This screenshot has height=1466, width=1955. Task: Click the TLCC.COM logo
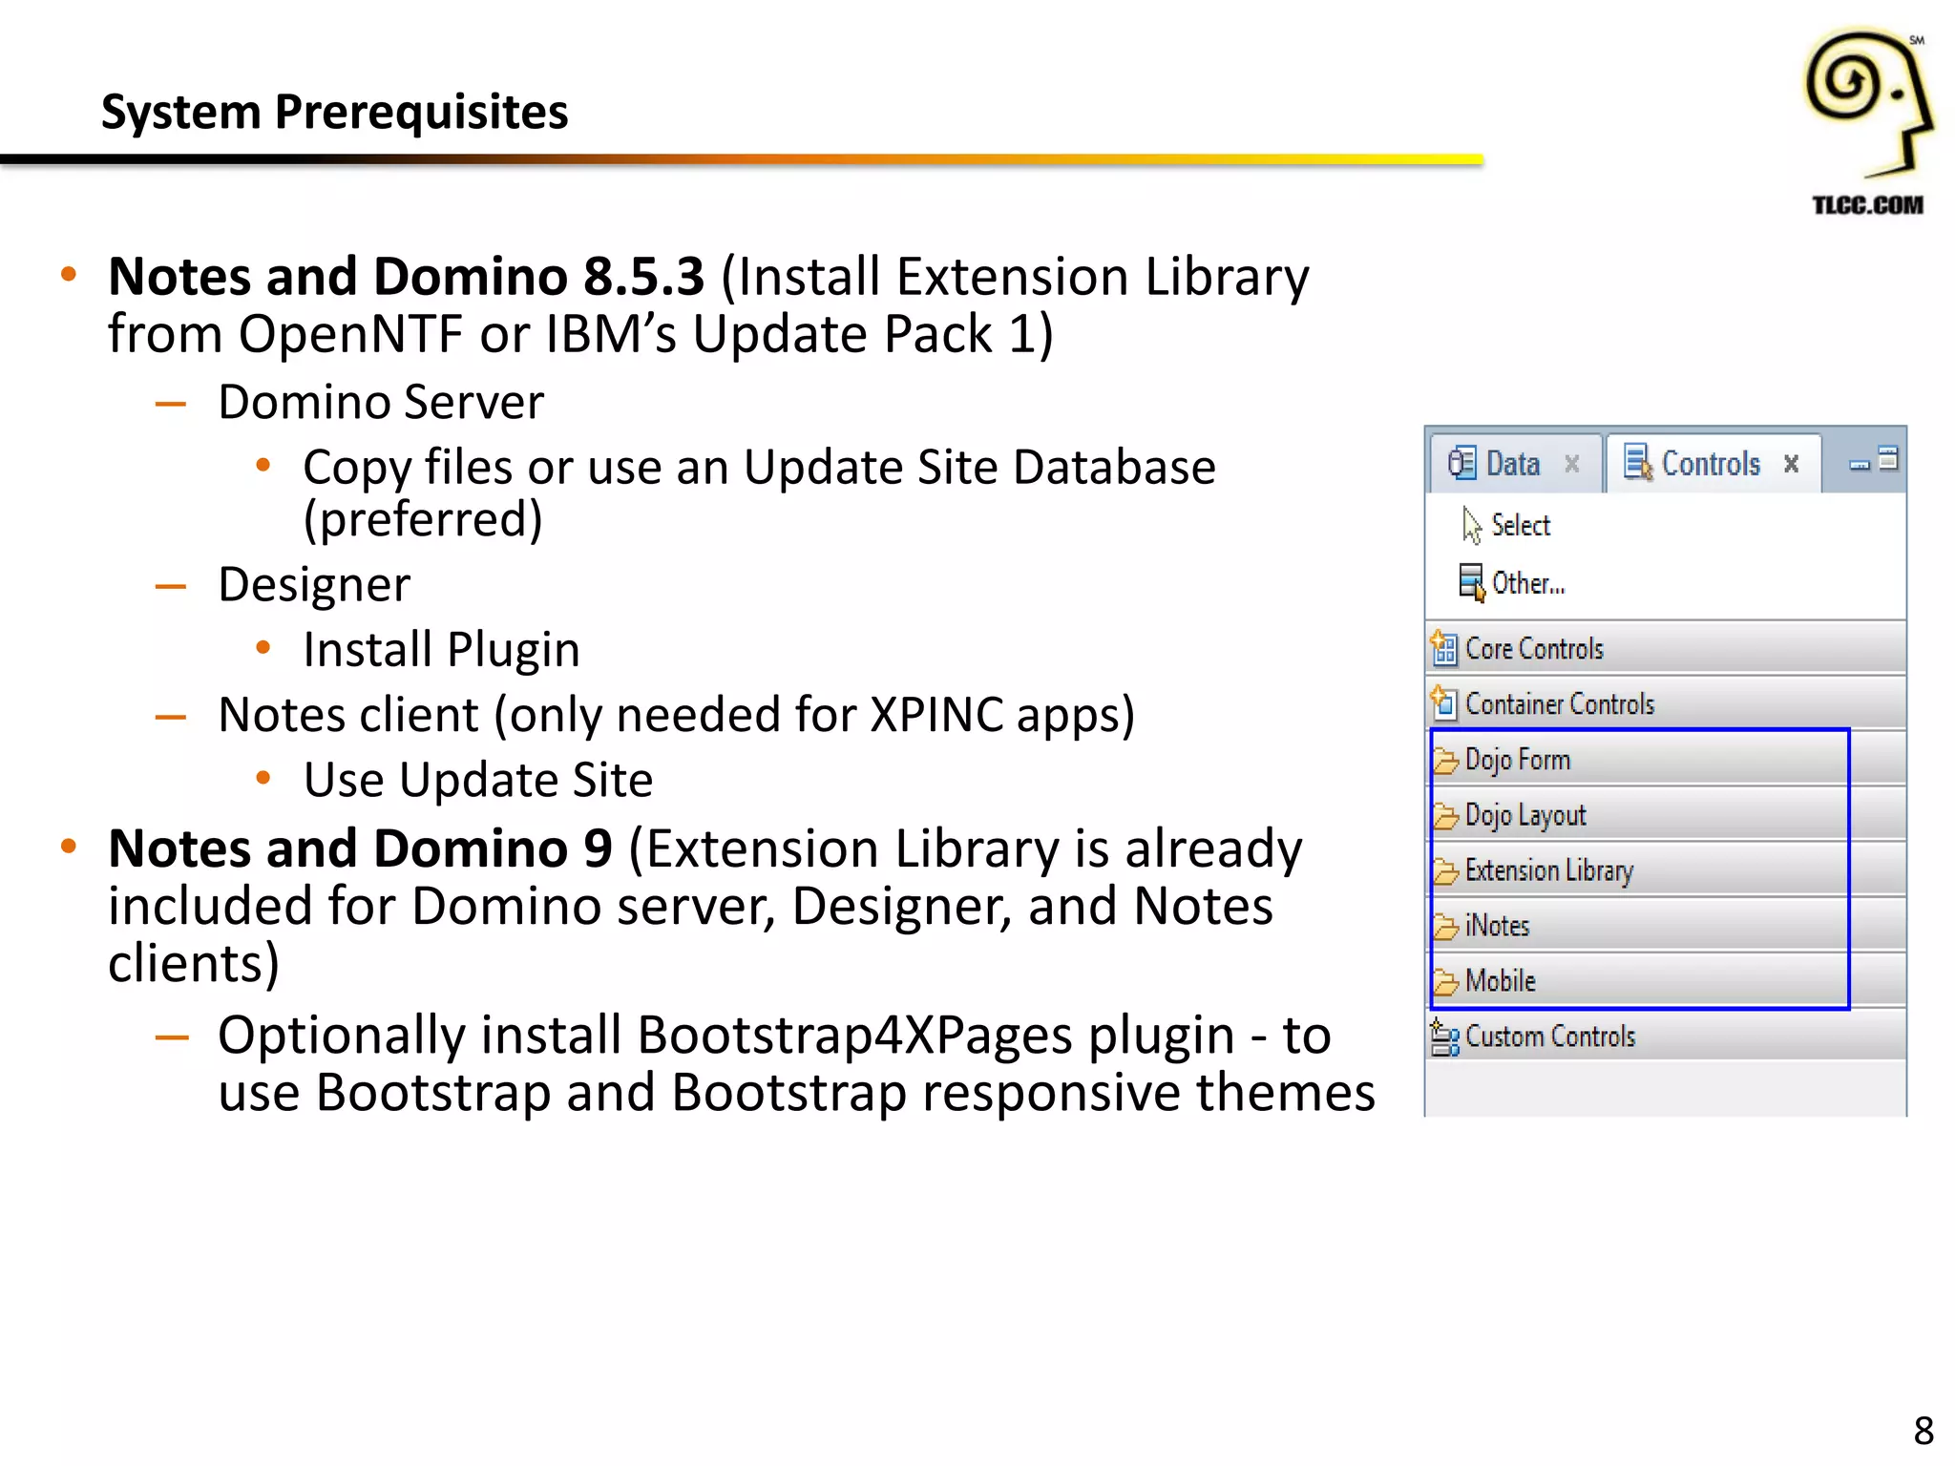coord(1867,122)
